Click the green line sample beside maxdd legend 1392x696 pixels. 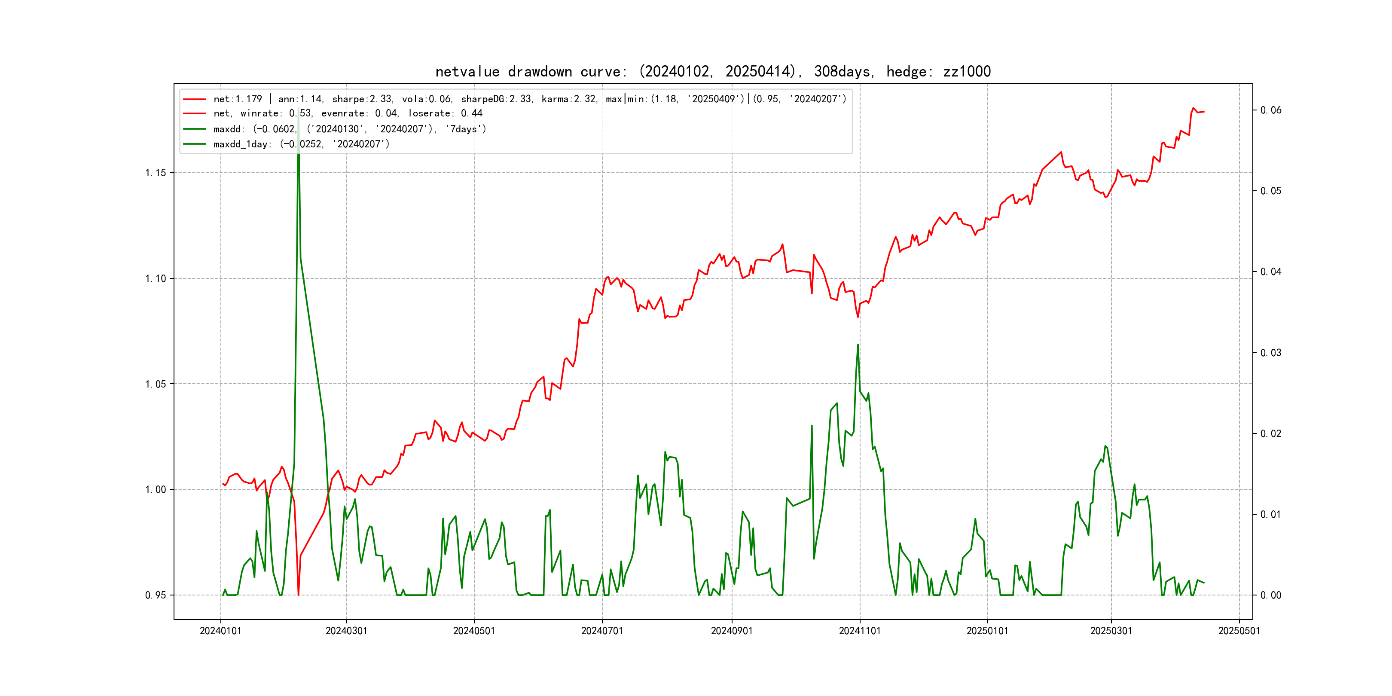coord(195,129)
